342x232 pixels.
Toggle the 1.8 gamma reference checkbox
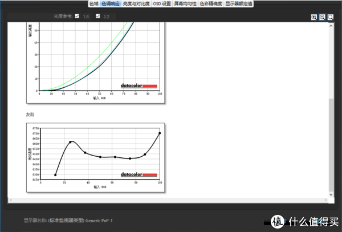tap(77, 16)
